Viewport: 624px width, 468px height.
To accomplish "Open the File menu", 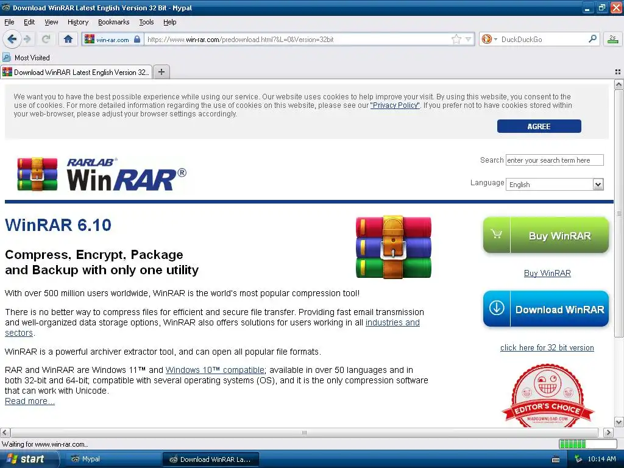I will coord(9,22).
